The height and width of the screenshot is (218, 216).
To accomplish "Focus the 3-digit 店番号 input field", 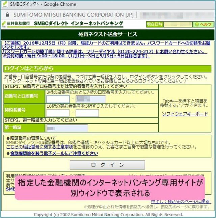I will pyautogui.click(x=58, y=99).
